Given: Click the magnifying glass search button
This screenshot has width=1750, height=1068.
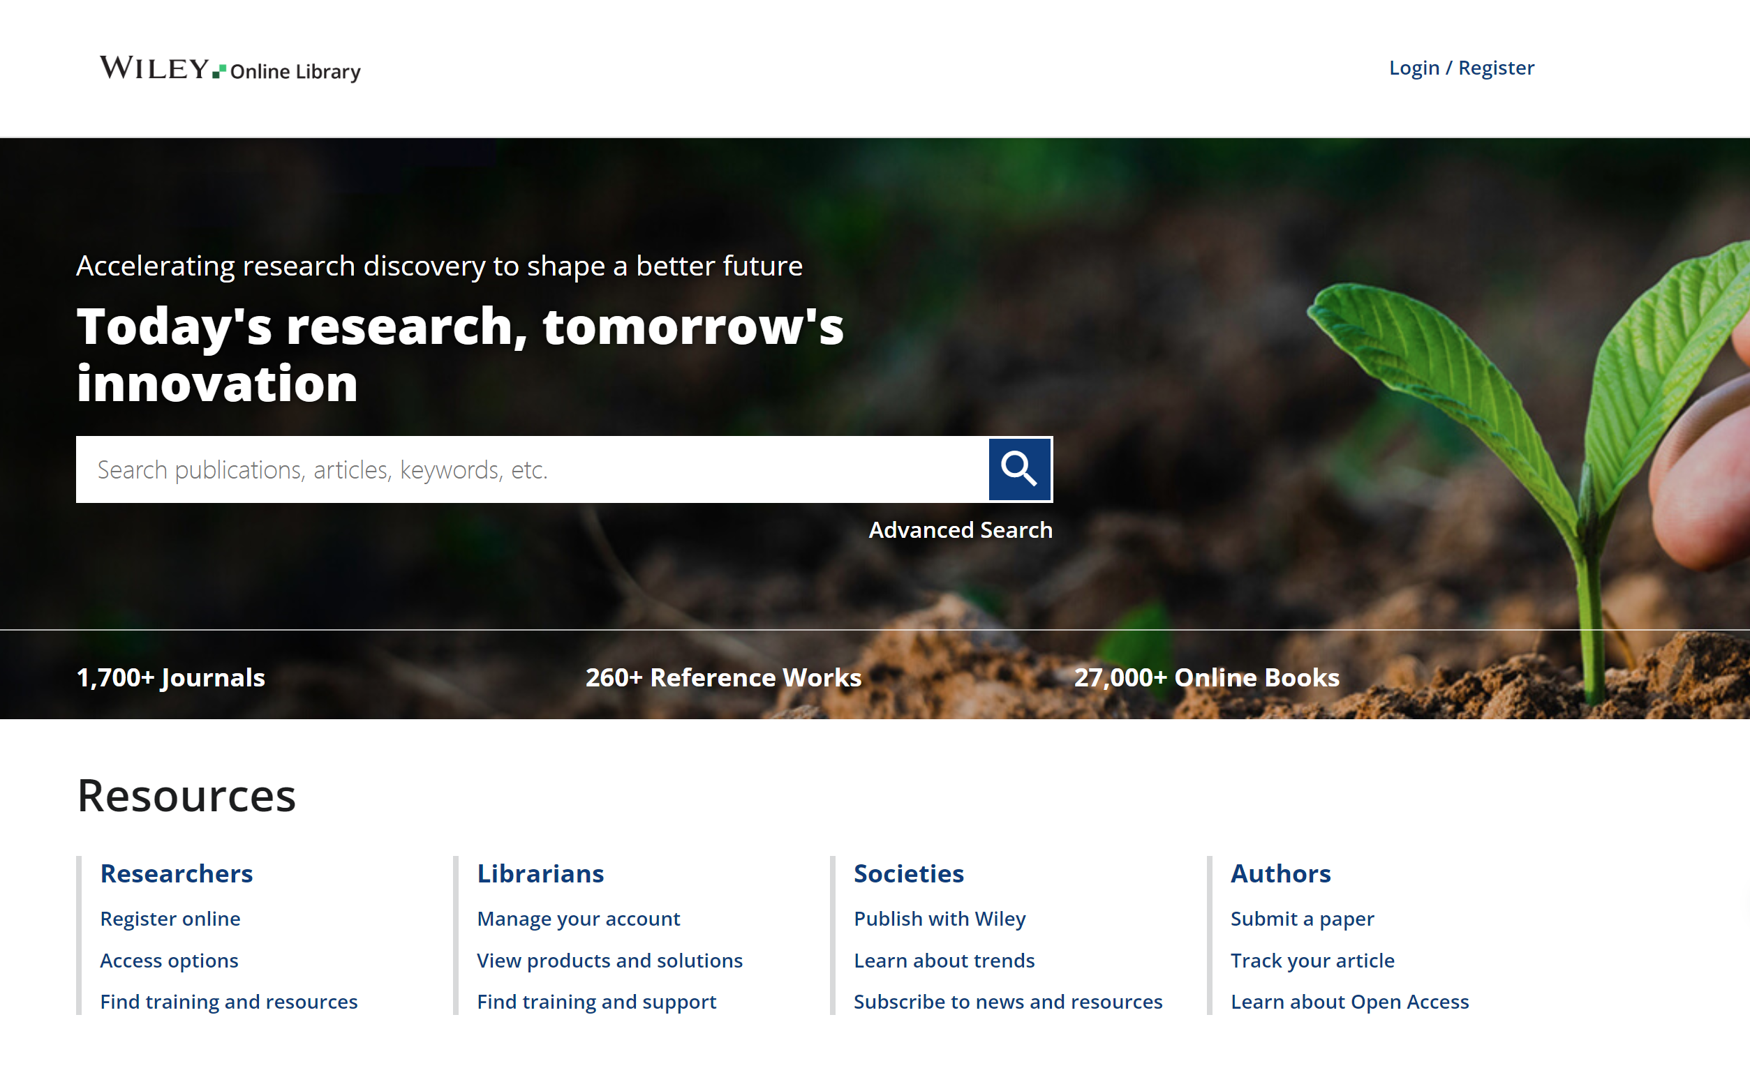Looking at the screenshot, I should 1019,469.
